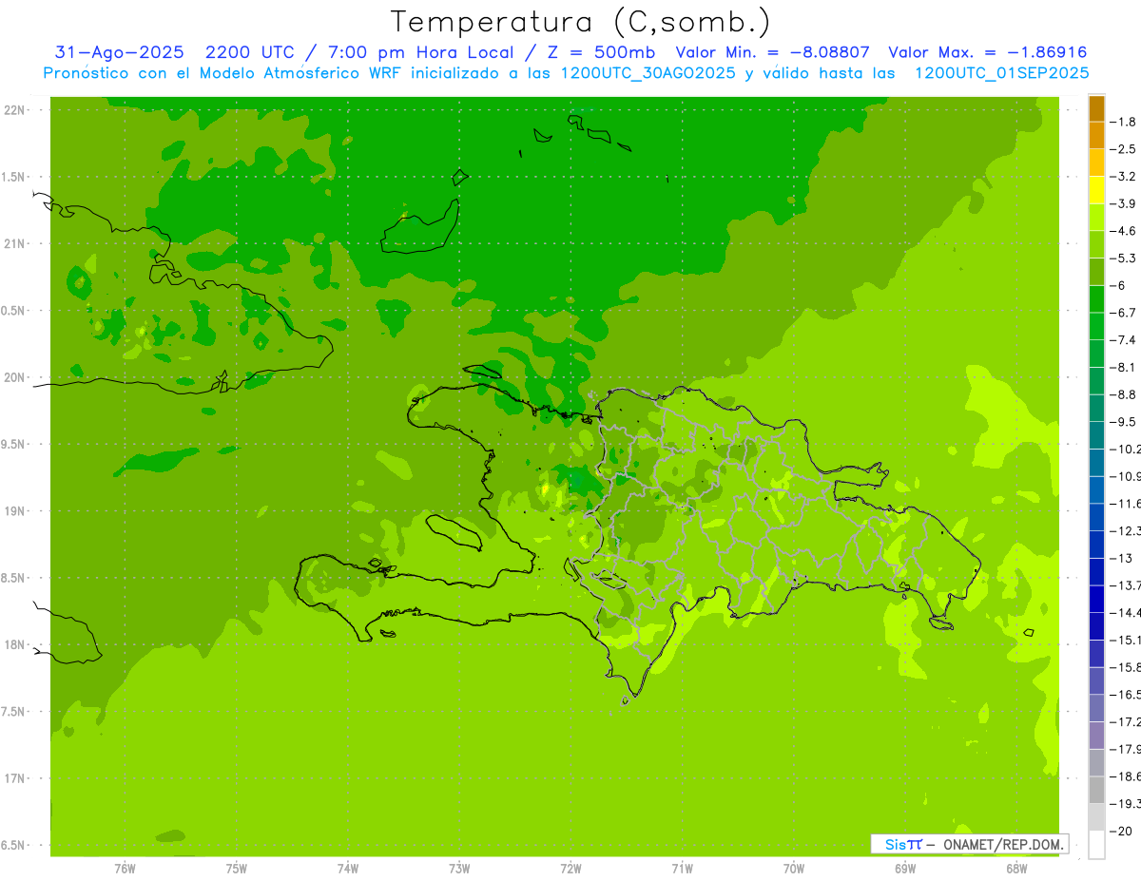1141x881 pixels.
Task: Click the '-3.2' color bar value
Action: click(x=1125, y=176)
